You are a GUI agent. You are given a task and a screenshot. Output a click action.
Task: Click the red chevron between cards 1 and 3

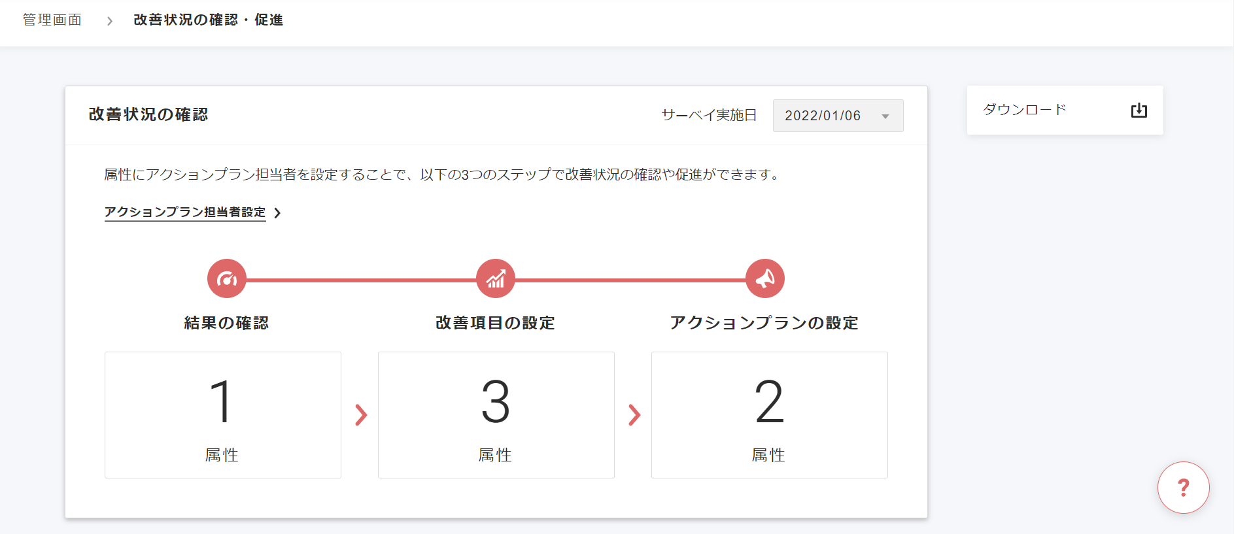pyautogui.click(x=361, y=415)
